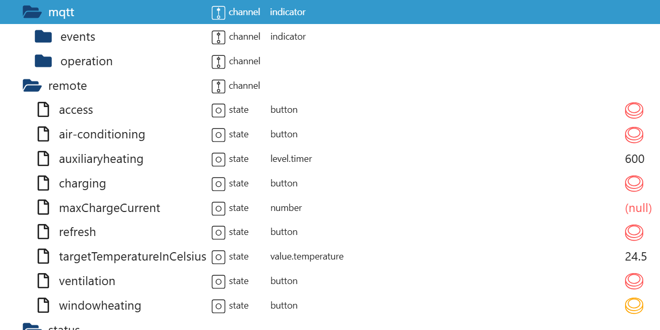Click the state icon for maxChargeCurrent
This screenshot has width=660, height=330.
218,208
